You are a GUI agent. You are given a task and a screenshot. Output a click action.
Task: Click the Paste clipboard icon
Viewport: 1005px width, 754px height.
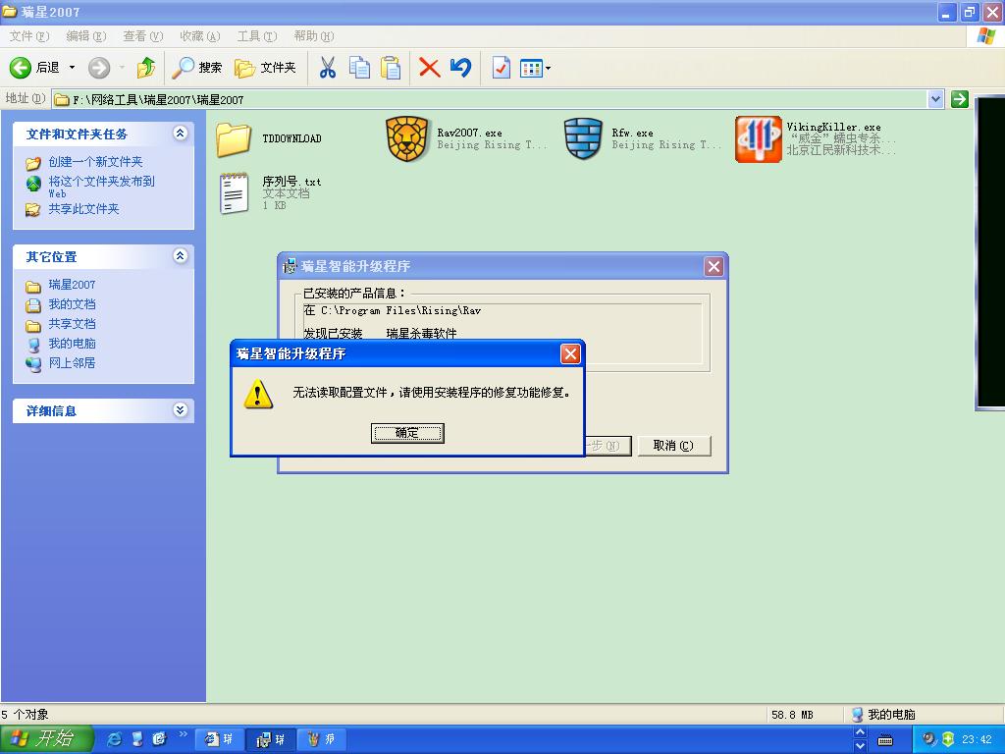[391, 68]
